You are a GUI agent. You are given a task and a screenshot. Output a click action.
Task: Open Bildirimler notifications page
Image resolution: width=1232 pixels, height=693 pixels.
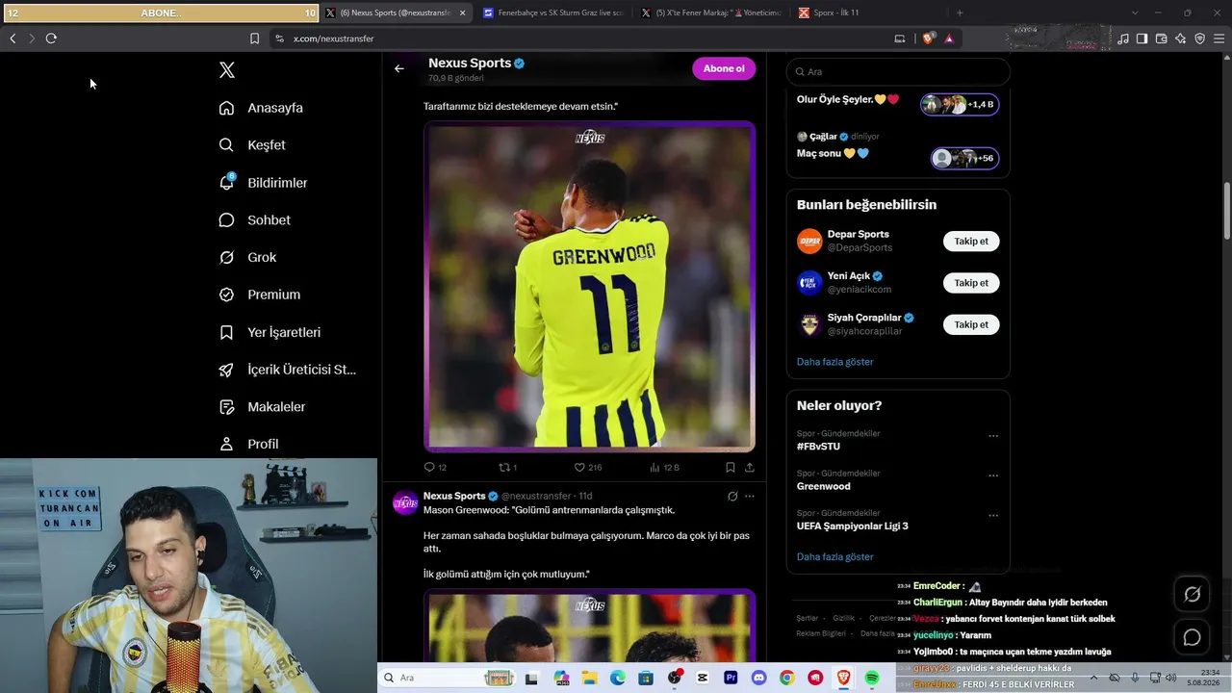pos(263,183)
